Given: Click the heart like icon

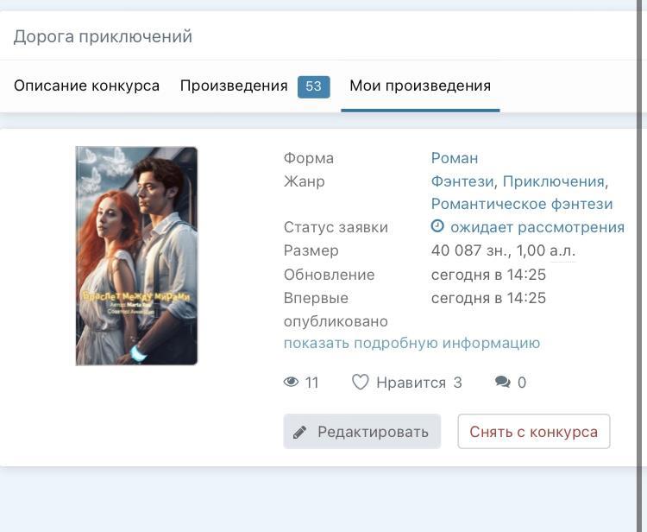Looking at the screenshot, I should click(x=361, y=383).
